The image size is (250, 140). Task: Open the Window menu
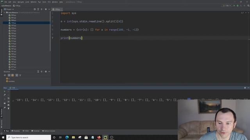tap(55, 2)
